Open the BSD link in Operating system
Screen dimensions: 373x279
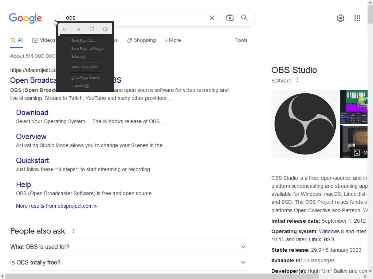[x=329, y=239]
